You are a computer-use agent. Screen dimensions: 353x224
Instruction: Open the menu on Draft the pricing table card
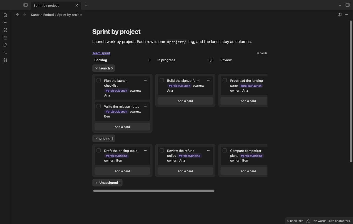pyautogui.click(x=146, y=150)
